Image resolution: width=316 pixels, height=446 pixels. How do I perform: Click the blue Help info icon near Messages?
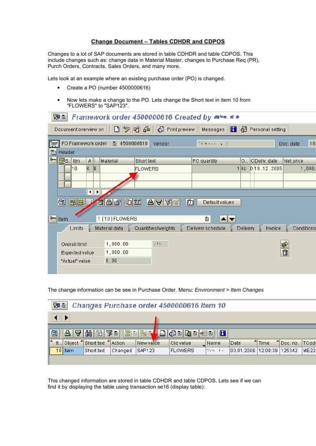tap(233, 129)
